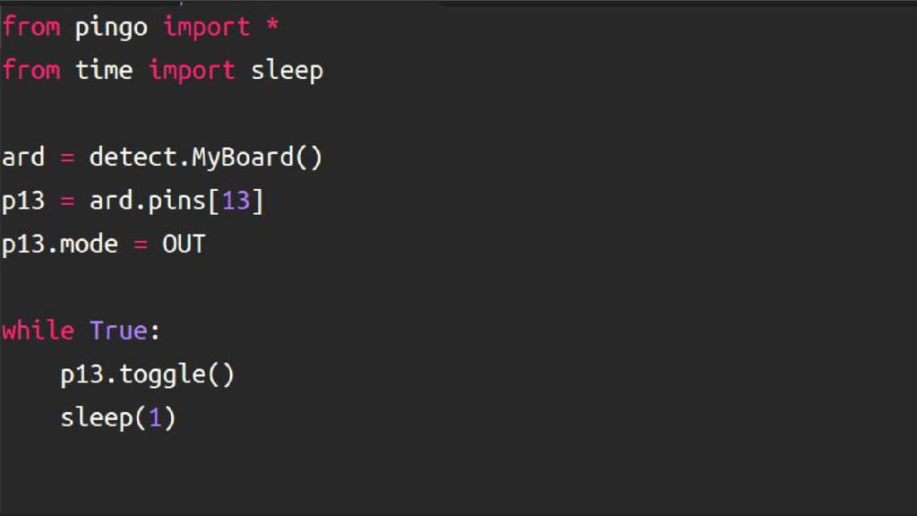The width and height of the screenshot is (917, 516).
Task: Click the 'pingo' module name
Action: [x=111, y=28]
